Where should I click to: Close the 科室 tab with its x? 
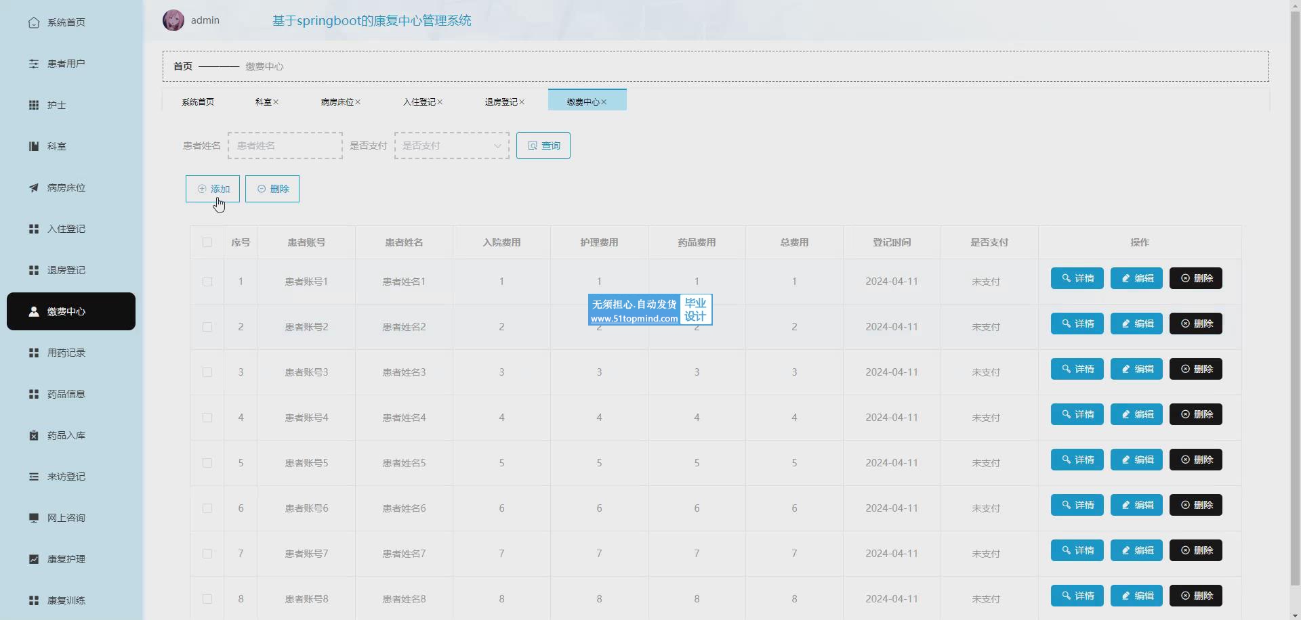276,102
